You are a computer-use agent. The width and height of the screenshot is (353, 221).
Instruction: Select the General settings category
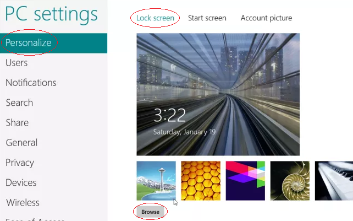pos(21,143)
